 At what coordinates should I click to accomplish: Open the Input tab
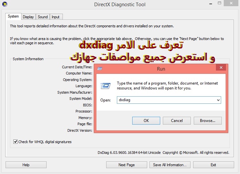click(x=55, y=17)
